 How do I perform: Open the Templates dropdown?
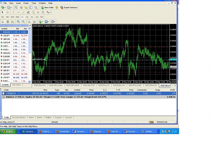(53, 22)
